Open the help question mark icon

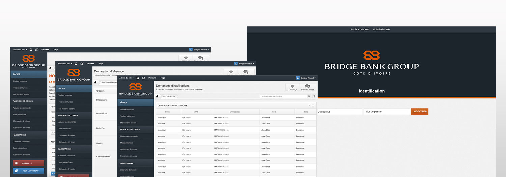[314, 96]
